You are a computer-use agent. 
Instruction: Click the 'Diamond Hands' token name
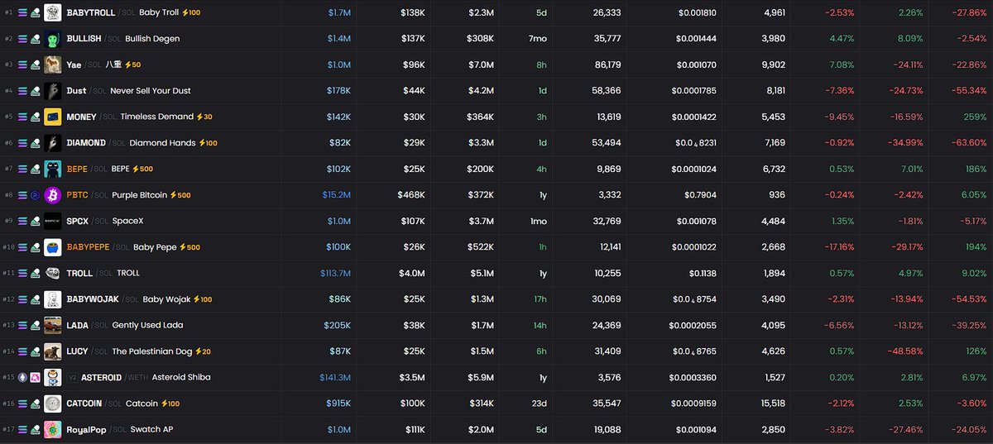click(x=162, y=143)
